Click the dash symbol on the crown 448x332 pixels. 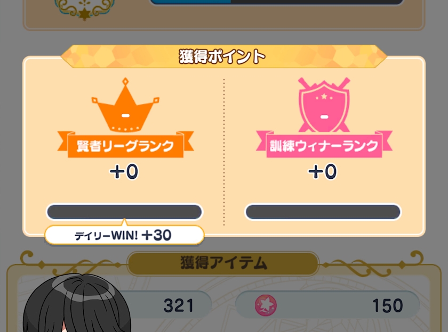click(x=125, y=115)
